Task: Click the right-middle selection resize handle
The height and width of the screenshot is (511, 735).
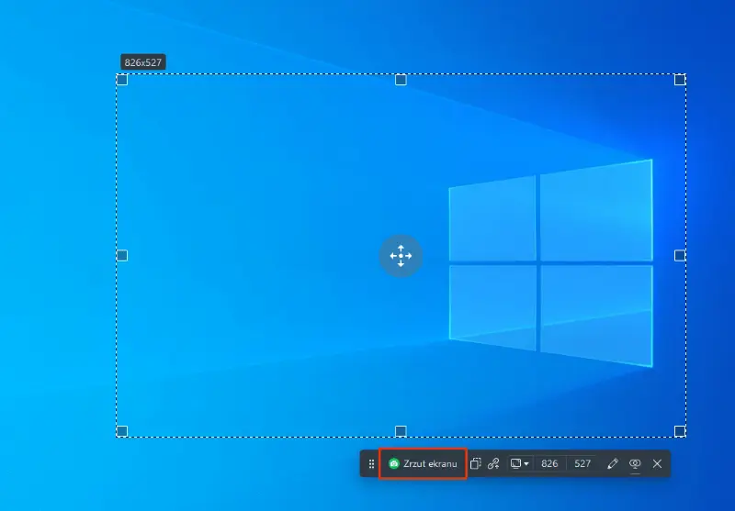Action: 680,255
